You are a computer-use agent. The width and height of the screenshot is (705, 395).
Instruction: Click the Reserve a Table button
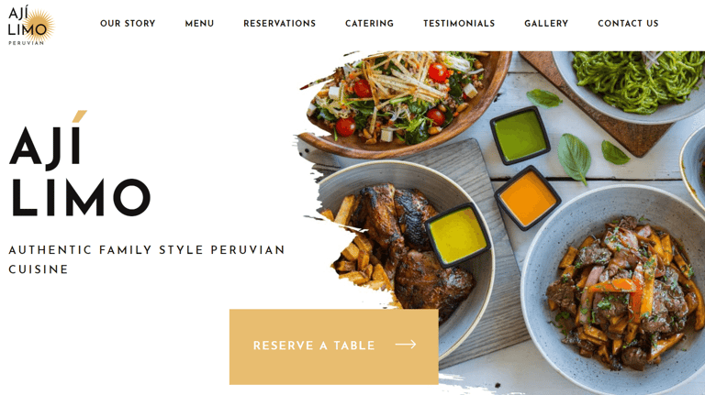(x=333, y=346)
